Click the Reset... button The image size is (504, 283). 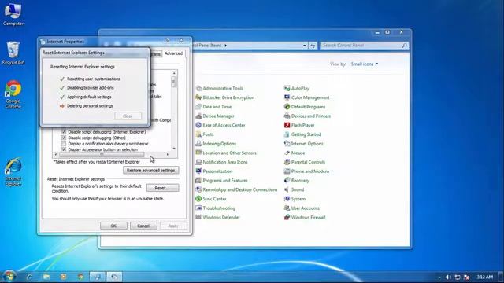tap(163, 188)
